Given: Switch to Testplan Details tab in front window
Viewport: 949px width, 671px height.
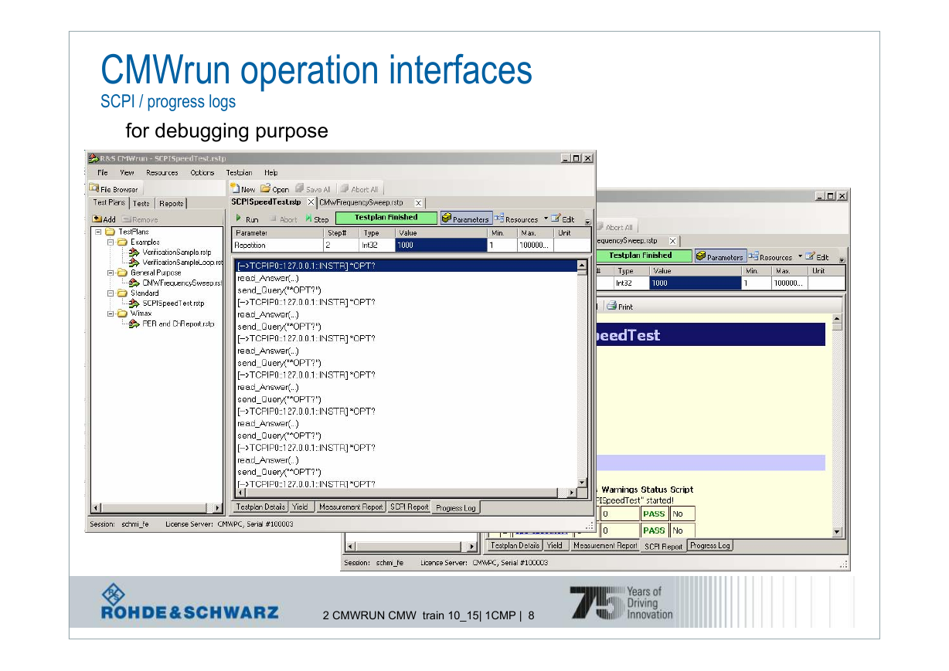Looking at the screenshot, I should tap(260, 507).
